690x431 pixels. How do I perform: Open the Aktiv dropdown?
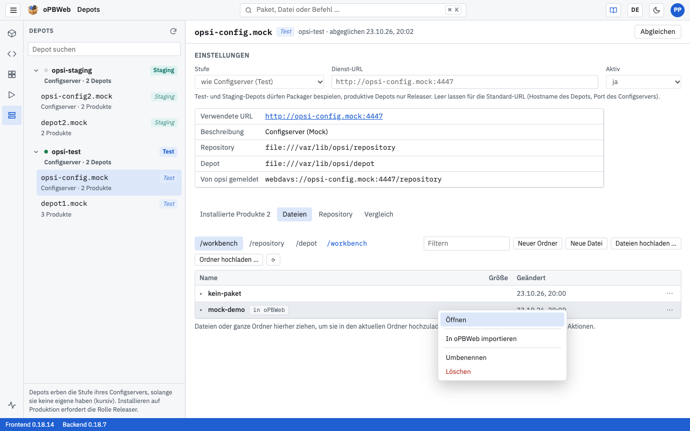click(x=644, y=82)
